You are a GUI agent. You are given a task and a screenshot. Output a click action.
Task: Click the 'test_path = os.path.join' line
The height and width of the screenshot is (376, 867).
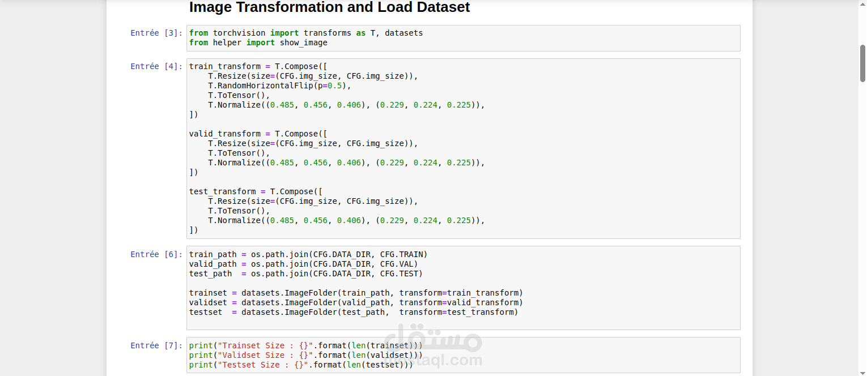(306, 274)
